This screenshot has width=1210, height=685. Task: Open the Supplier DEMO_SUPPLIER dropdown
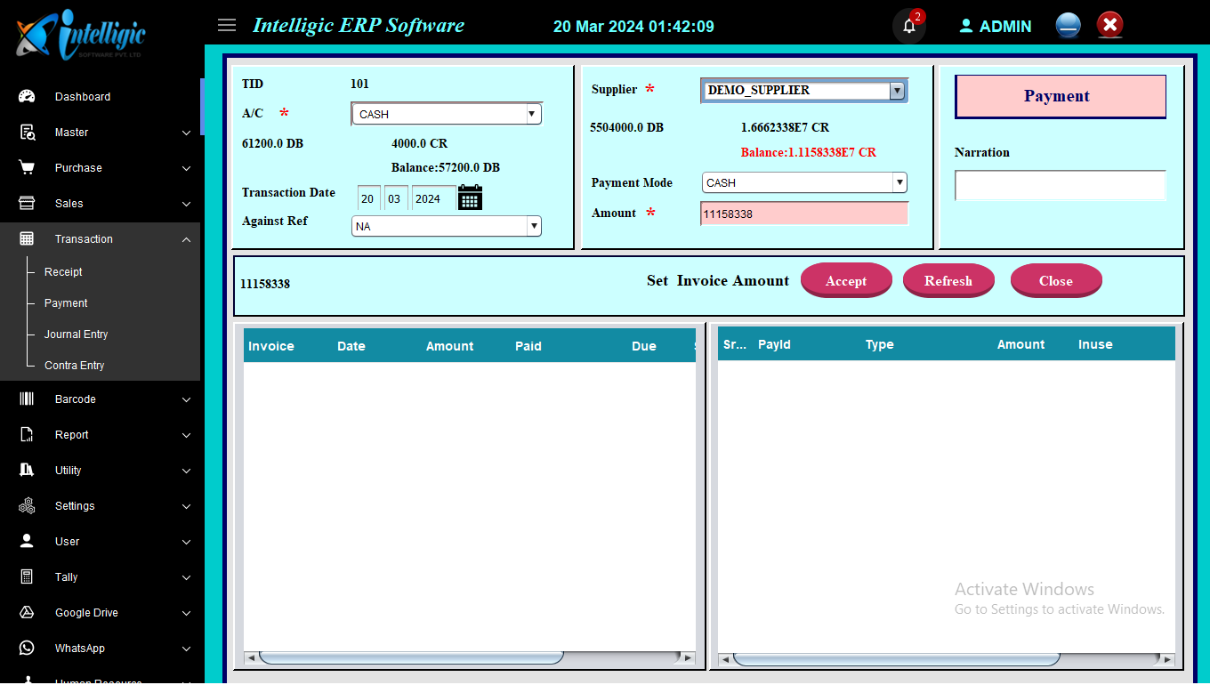803,91
